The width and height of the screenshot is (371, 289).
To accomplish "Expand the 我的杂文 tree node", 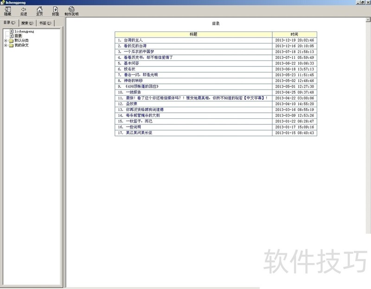I will (x=6, y=45).
